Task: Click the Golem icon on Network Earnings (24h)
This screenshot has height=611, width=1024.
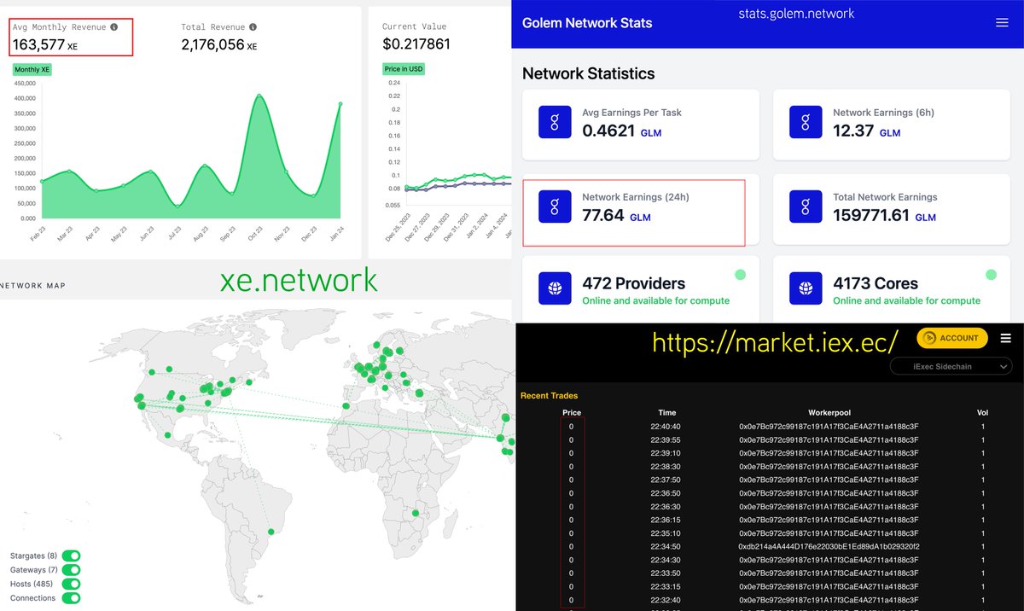Action: pyautogui.click(x=555, y=207)
